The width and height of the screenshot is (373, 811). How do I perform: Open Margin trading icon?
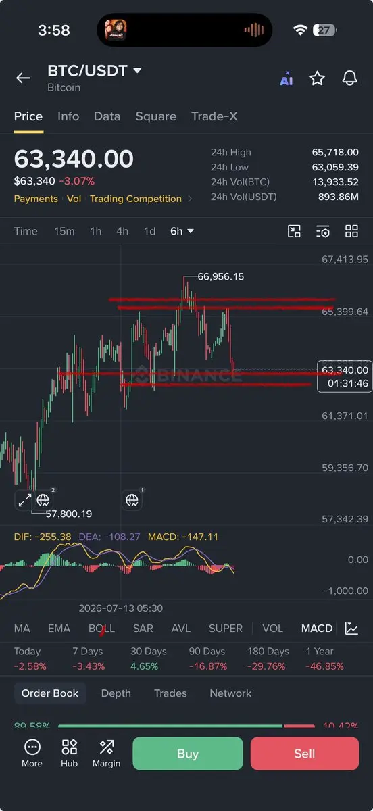pos(106,754)
